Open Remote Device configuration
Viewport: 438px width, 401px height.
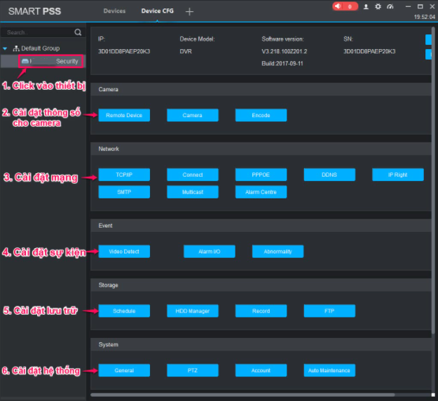[124, 116]
